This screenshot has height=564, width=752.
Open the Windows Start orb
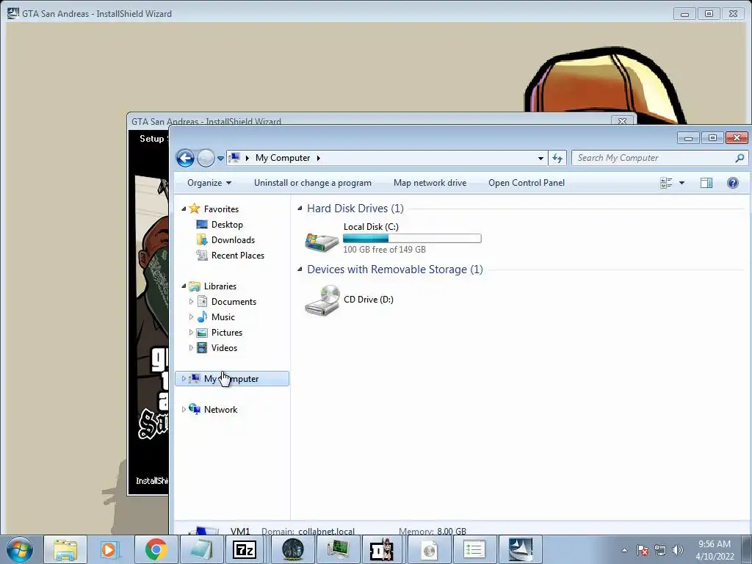(x=19, y=549)
